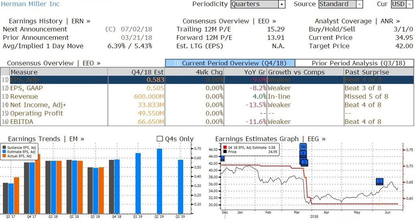Click the GU guidance marker on estimates graph
This screenshot has width=415, height=221.
tap(303, 147)
